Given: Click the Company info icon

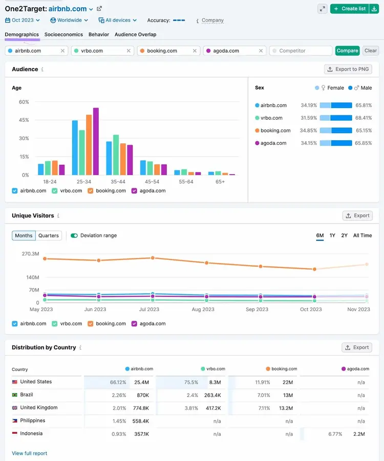Looking at the screenshot, I should click(x=198, y=20).
